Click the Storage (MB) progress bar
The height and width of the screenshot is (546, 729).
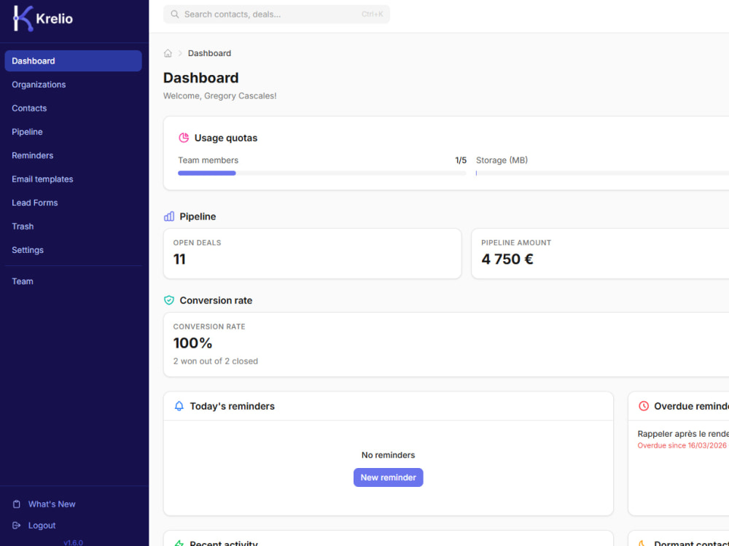(x=602, y=173)
